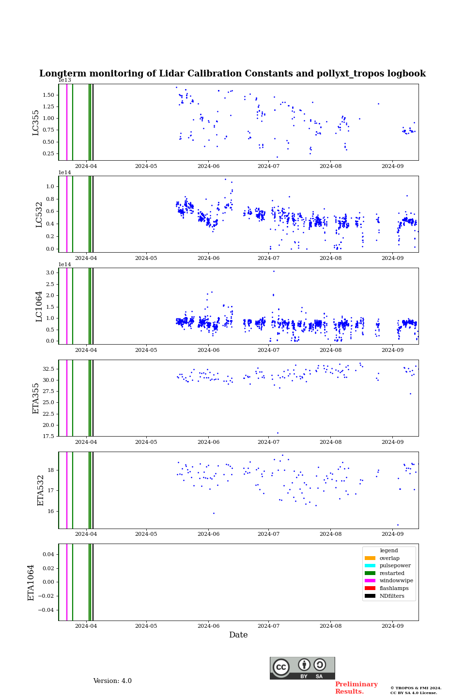This screenshot has width=465, height=697.
Task: Click the Version: 4.0 text
Action: click(x=112, y=681)
